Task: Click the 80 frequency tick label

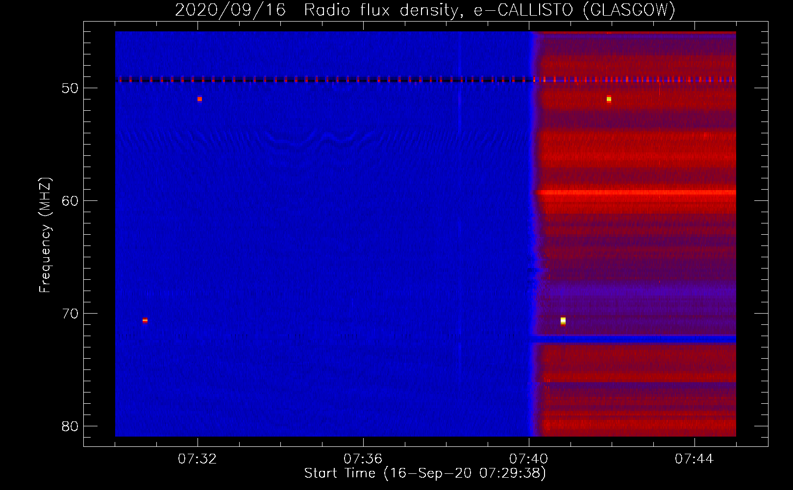Action: 70,426
